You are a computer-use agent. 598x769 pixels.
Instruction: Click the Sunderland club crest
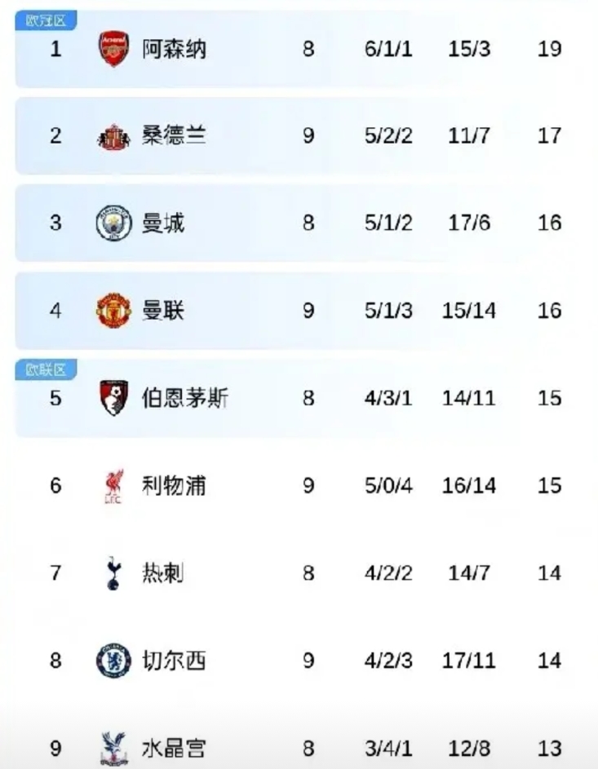coord(113,137)
